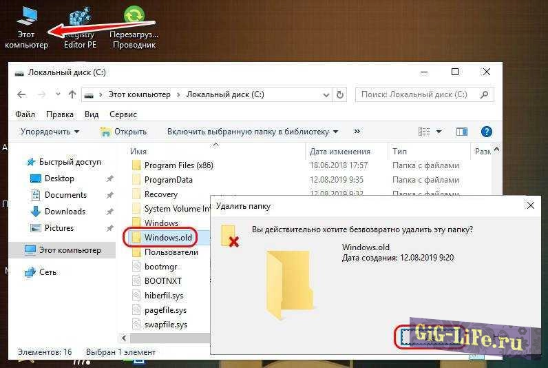This screenshot has height=368, width=548.
Task: Select the pagefile.sys file
Action: pos(159,310)
